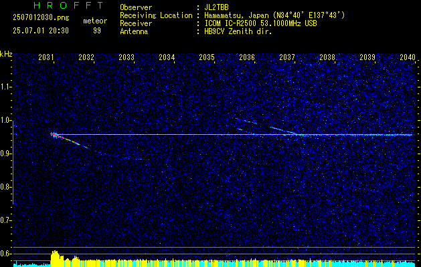This screenshot has width=421, height=267.
Task: Click the observer callsign JL2TBB
Action: [x=216, y=7]
